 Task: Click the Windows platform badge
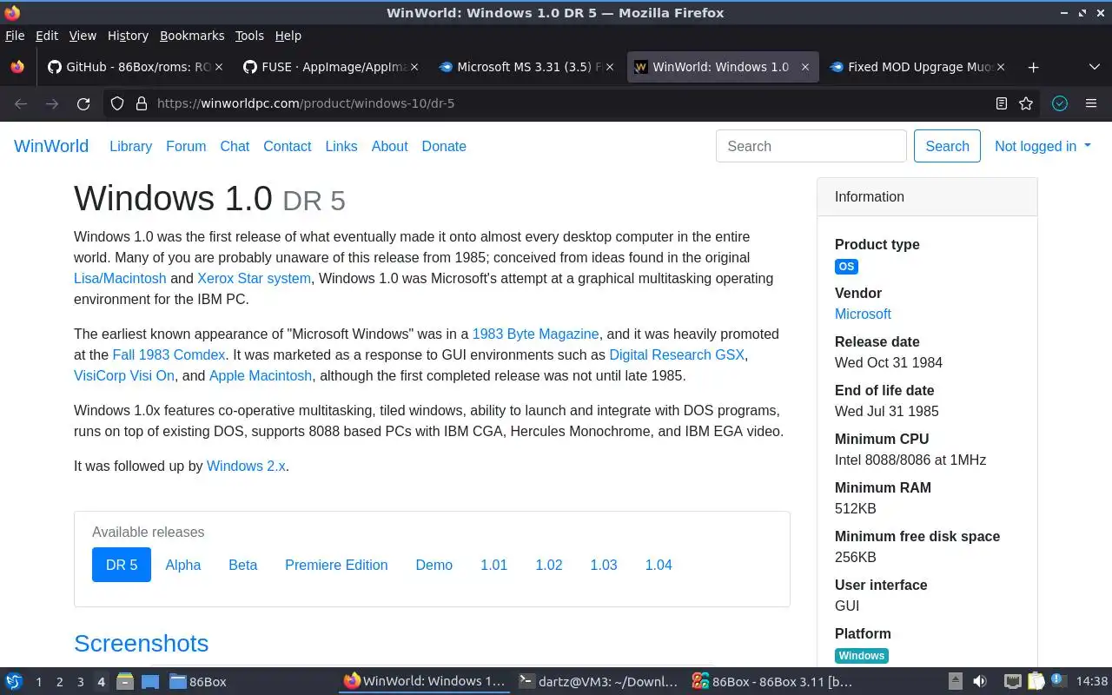click(862, 656)
